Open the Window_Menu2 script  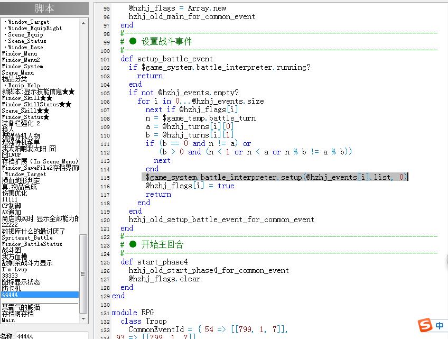tap(21, 60)
